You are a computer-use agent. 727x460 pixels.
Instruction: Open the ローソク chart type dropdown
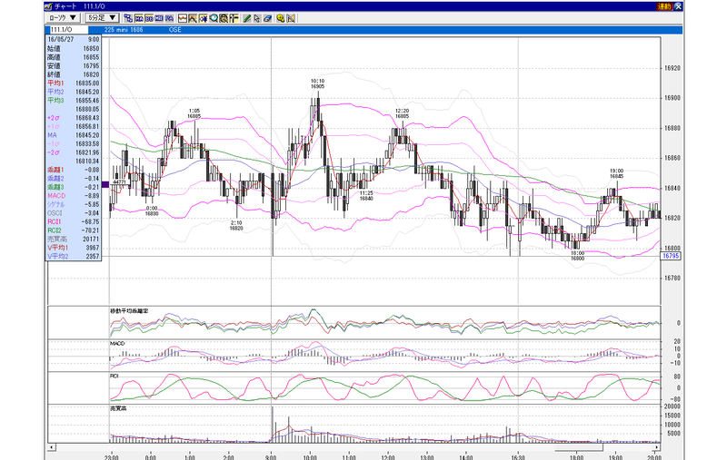(x=63, y=18)
